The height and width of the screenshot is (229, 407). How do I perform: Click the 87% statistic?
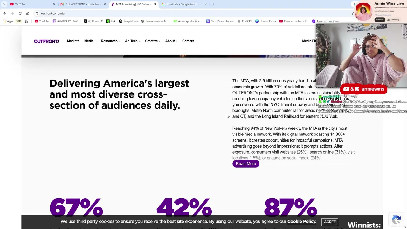(290, 207)
